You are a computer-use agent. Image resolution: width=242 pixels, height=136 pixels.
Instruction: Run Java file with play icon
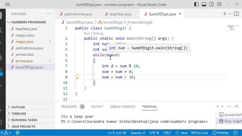[x=225, y=14]
